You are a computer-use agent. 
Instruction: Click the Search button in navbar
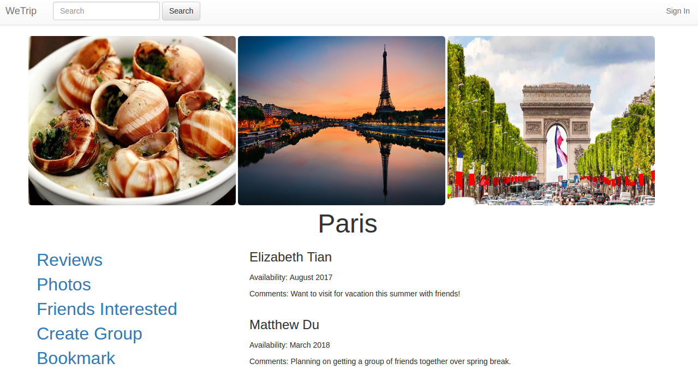[181, 11]
